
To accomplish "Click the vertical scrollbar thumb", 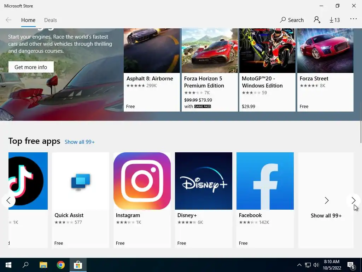I will tap(361, 132).
